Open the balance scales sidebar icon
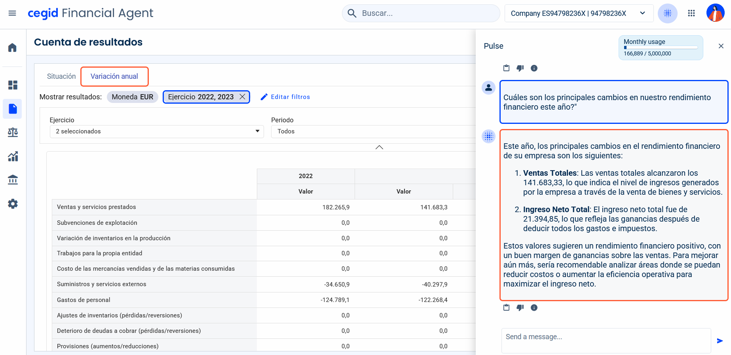This screenshot has width=731, height=355. coord(13,132)
